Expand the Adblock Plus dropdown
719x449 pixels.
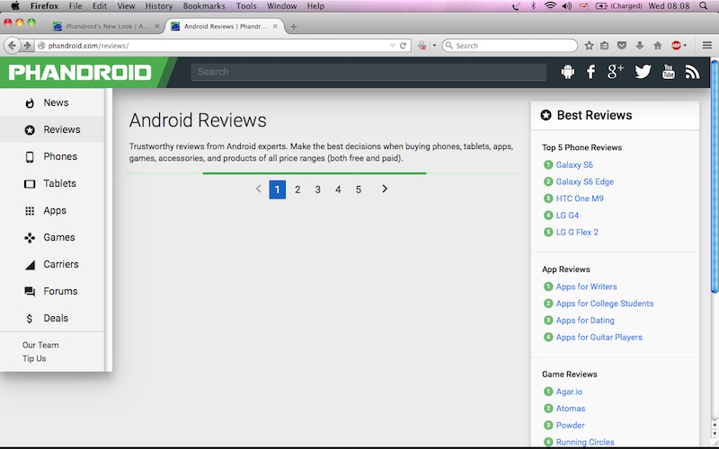point(686,45)
